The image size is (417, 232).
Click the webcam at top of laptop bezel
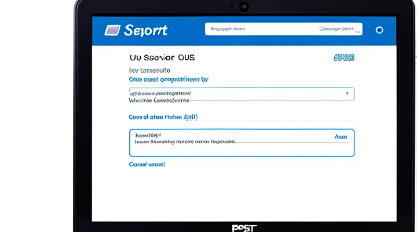pos(243,7)
